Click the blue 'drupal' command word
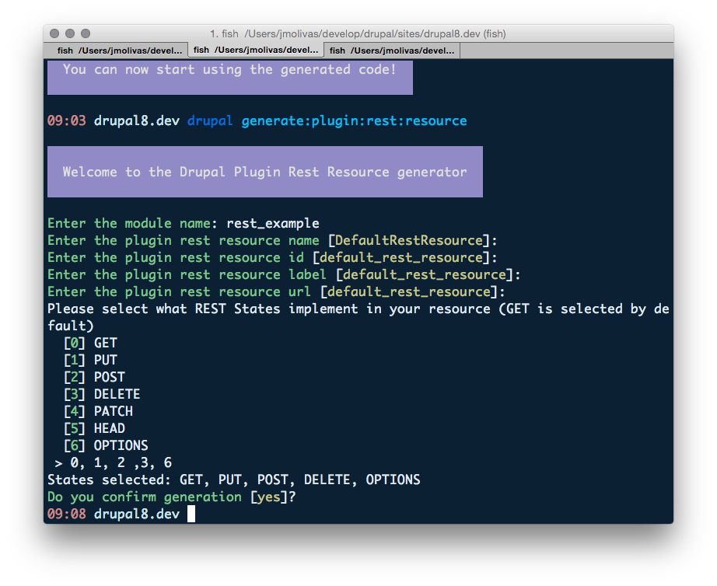 click(x=210, y=121)
